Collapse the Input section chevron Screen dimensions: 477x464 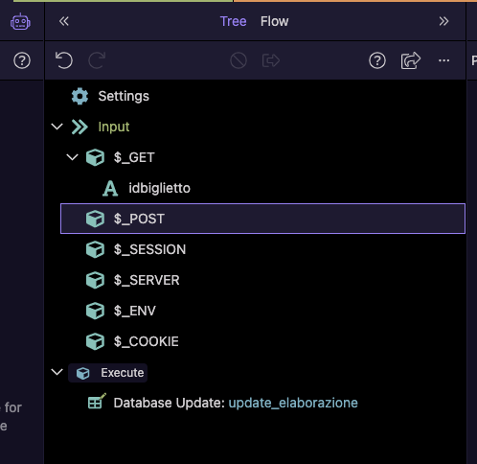[x=57, y=127]
